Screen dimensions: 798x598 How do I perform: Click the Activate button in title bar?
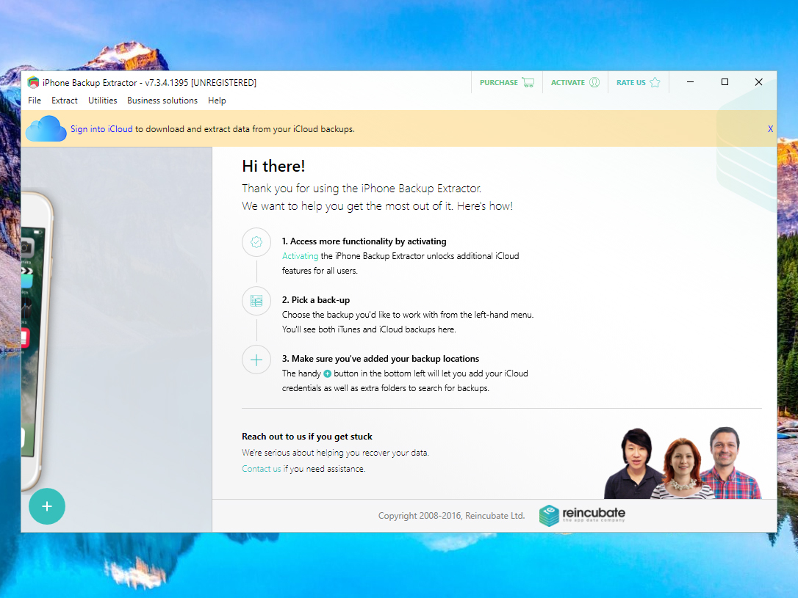click(x=575, y=82)
